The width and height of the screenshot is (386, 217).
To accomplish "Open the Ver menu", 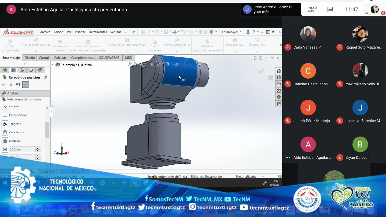I will click(69, 32).
